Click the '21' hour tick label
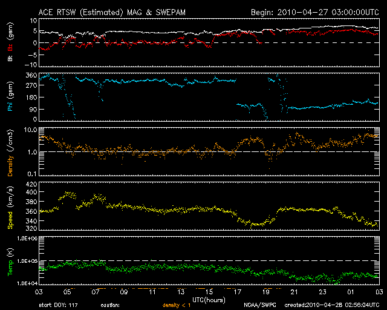The width and height of the screenshot is (387, 310). tap(294, 292)
